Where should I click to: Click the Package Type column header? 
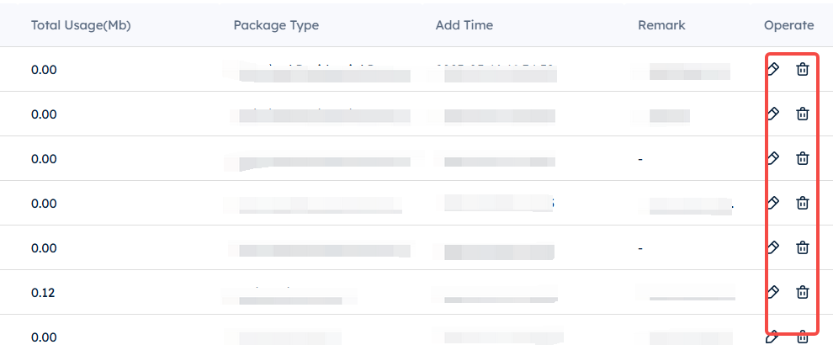pos(276,25)
